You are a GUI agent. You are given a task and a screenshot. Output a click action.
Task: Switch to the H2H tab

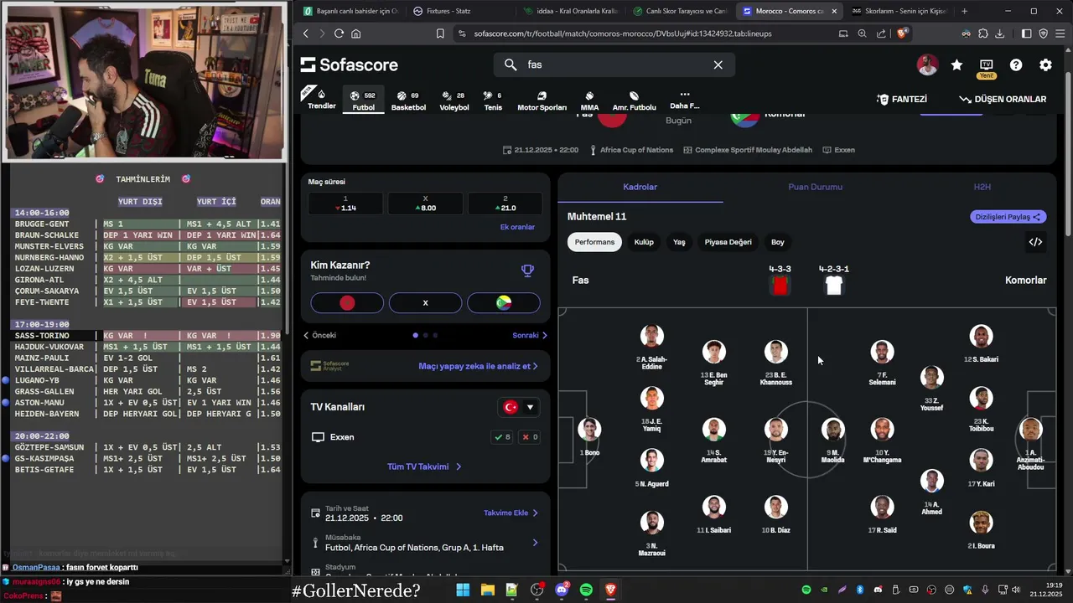click(982, 187)
